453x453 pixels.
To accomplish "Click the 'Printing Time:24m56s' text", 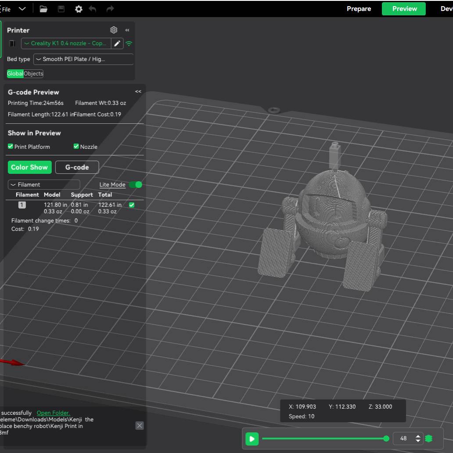I will (x=36, y=103).
